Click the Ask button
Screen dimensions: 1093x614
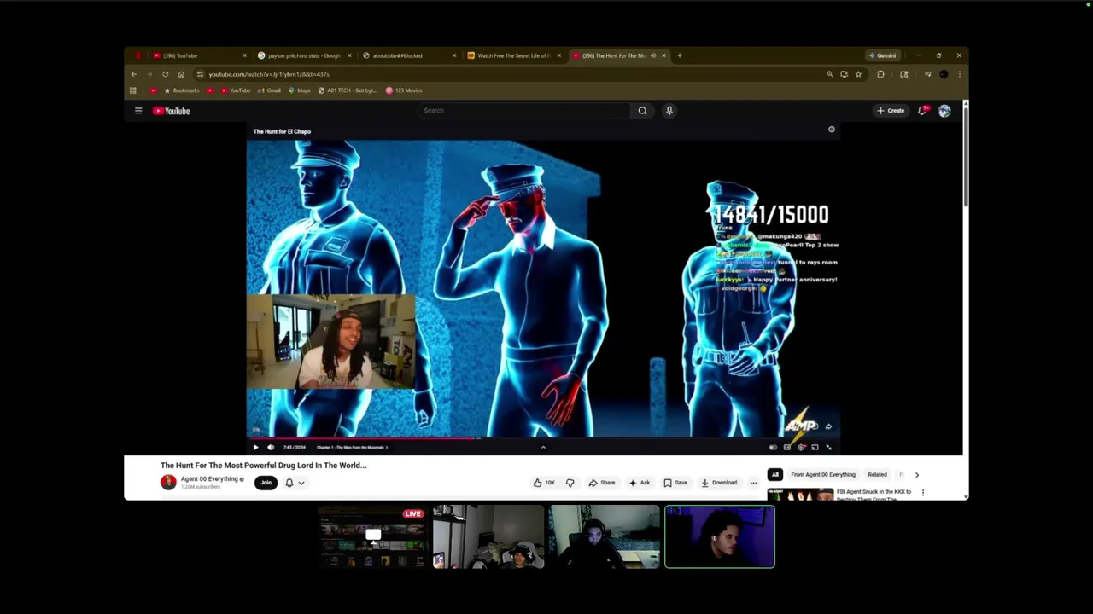pos(640,483)
